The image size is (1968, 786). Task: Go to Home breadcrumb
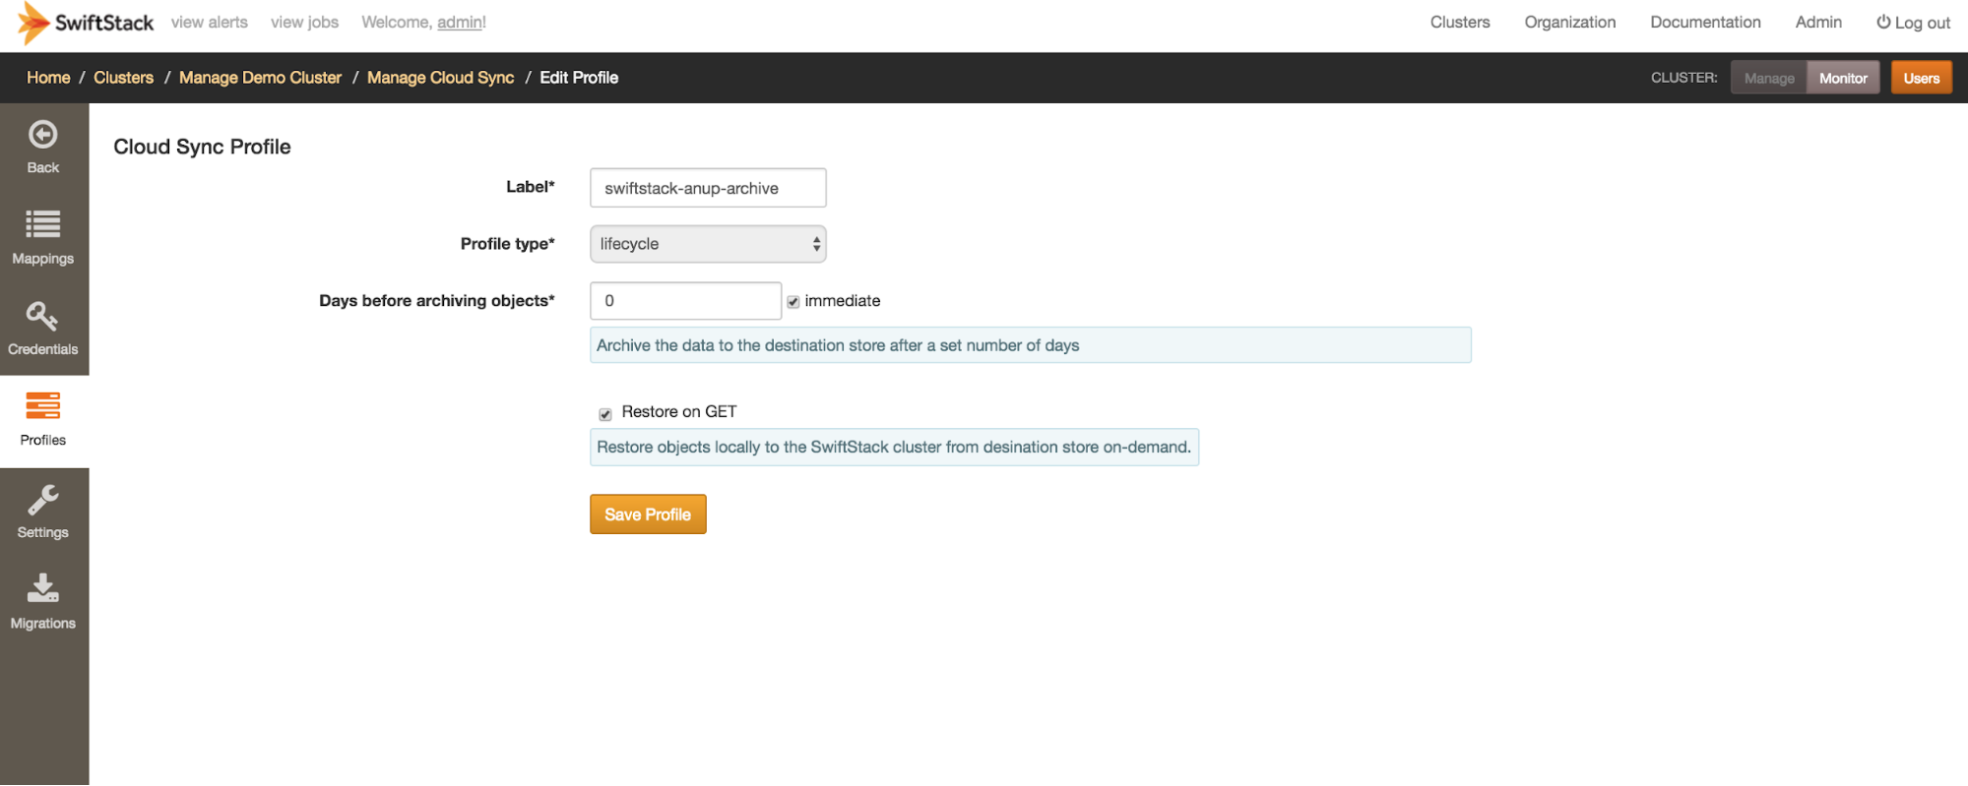(48, 78)
